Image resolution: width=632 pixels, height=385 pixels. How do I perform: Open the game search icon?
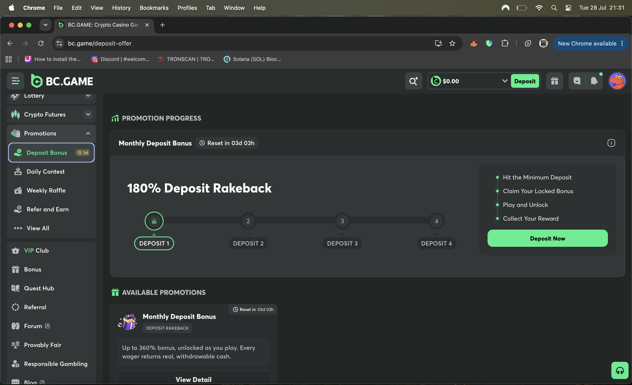(x=413, y=81)
